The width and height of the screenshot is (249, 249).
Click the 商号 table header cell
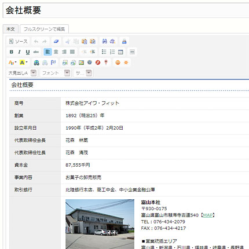click(35, 104)
